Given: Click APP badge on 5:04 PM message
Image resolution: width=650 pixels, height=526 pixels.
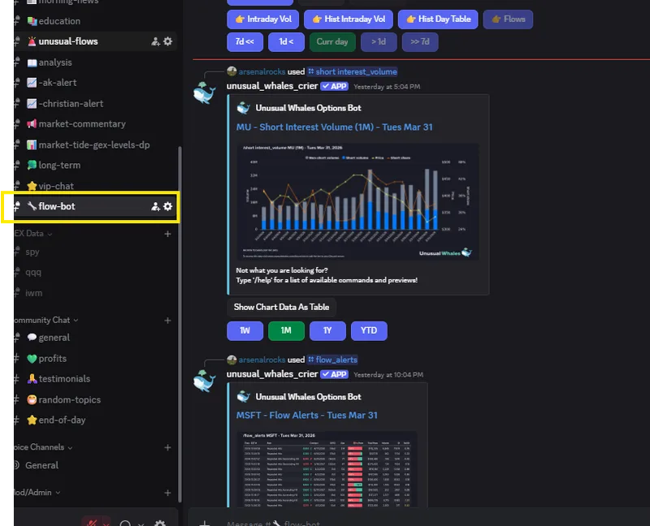Looking at the screenshot, I should 335,86.
